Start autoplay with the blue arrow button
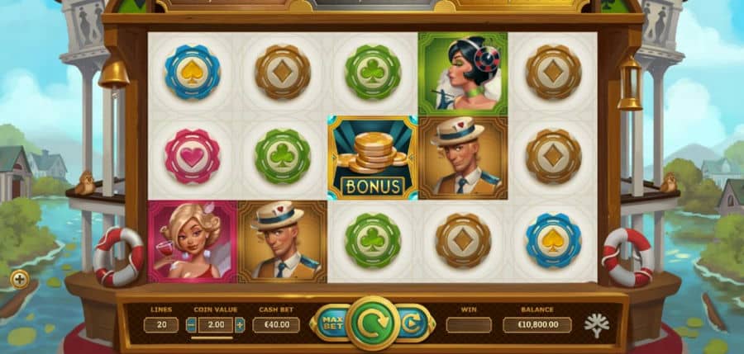Image resolution: width=744 pixels, height=354 pixels. click(412, 323)
